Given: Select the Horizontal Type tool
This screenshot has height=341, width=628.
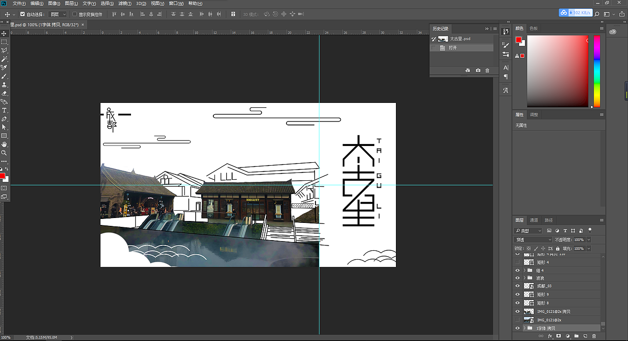Looking at the screenshot, I should coord(4,110).
